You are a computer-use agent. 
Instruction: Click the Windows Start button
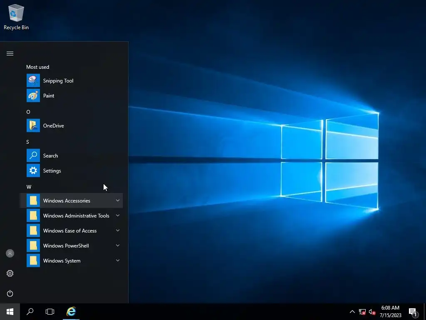click(10, 312)
